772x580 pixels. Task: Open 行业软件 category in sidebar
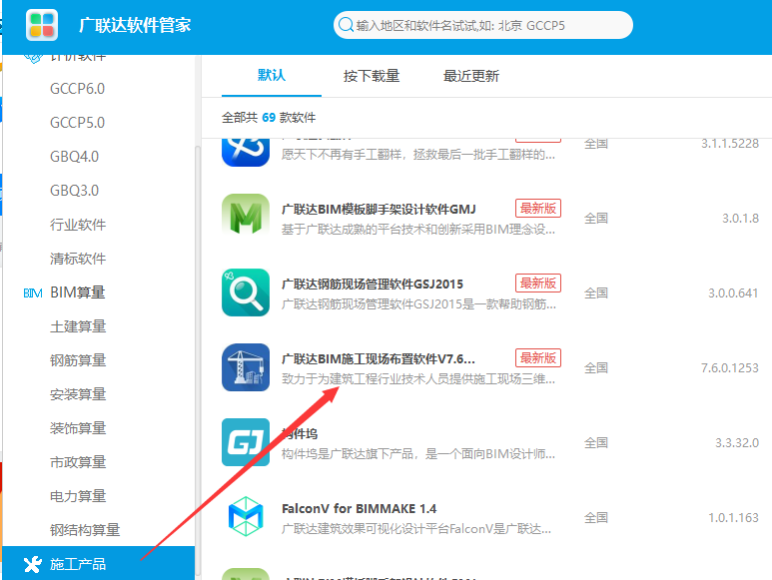pyautogui.click(x=78, y=225)
